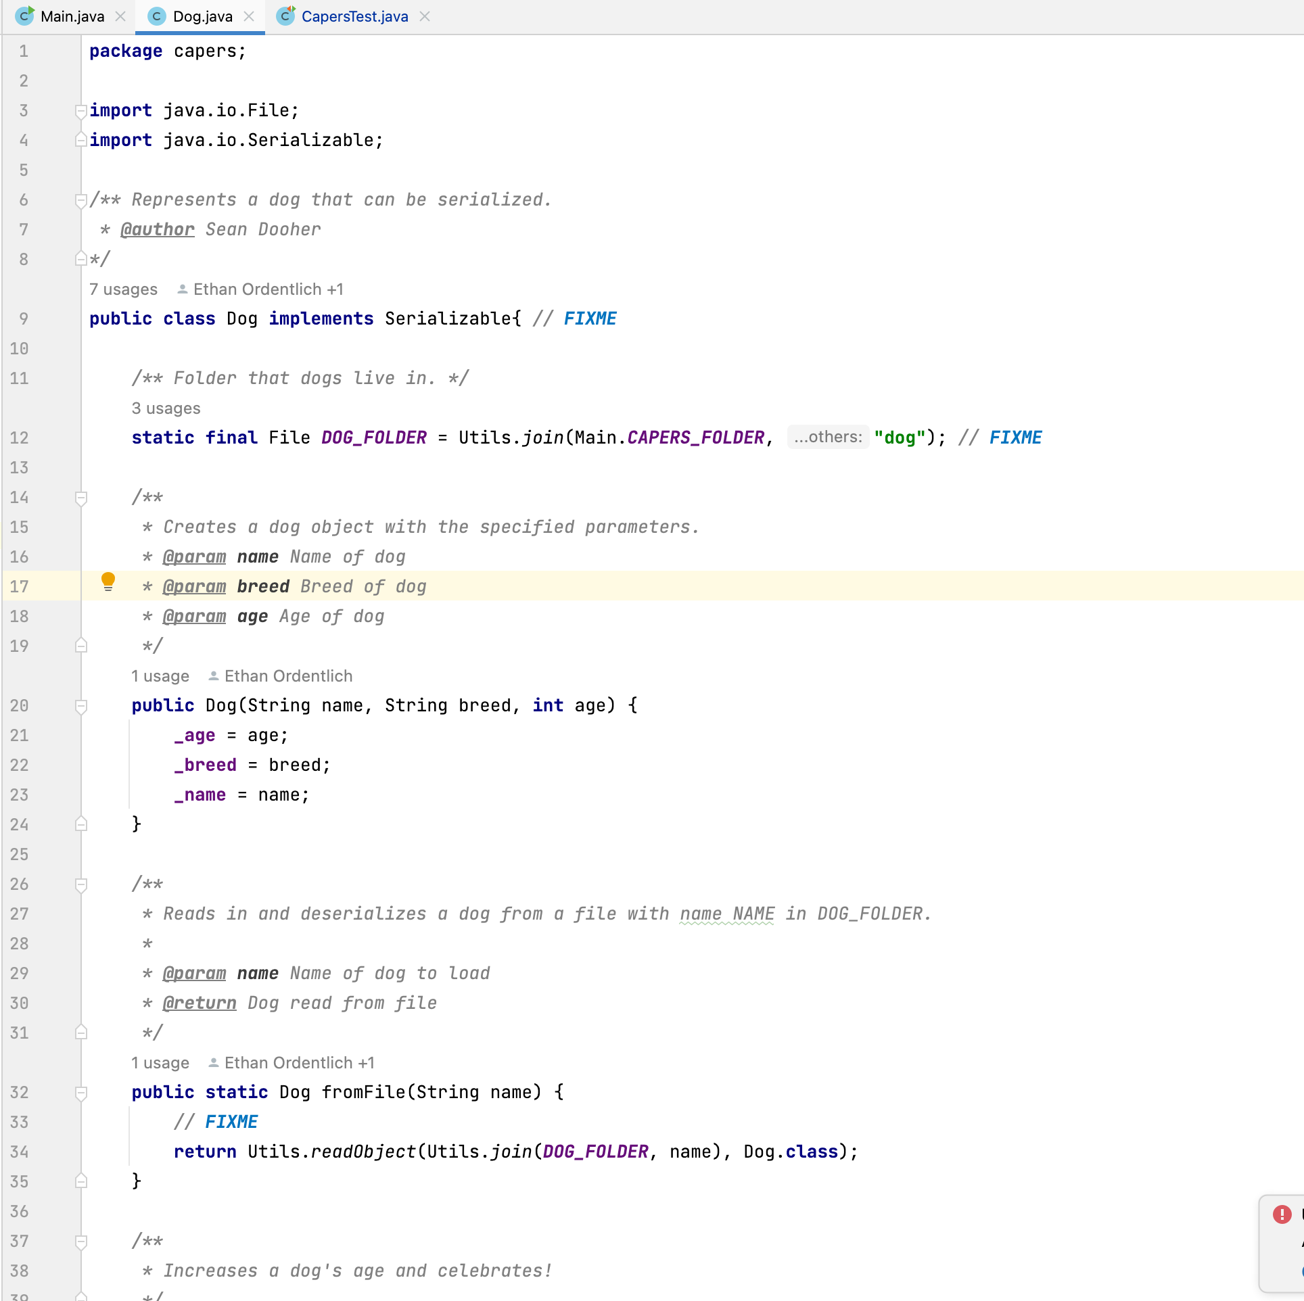Image resolution: width=1304 pixels, height=1301 pixels.
Task: Collapse the Dog constructor at line 20
Action: click(x=81, y=706)
